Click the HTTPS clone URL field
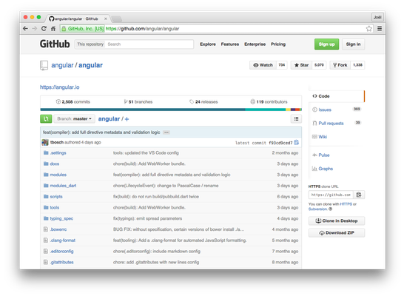Screen dimensions: 404x296 pos(331,195)
